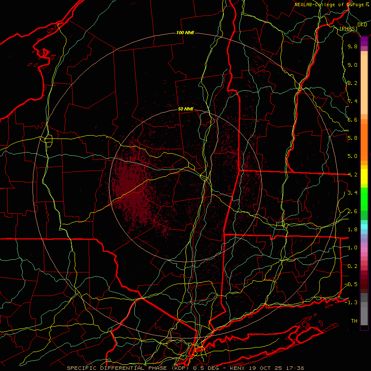Screen dimensions: 371x371
Task: Click the 1.0 value on the color scale
Action: (352, 248)
